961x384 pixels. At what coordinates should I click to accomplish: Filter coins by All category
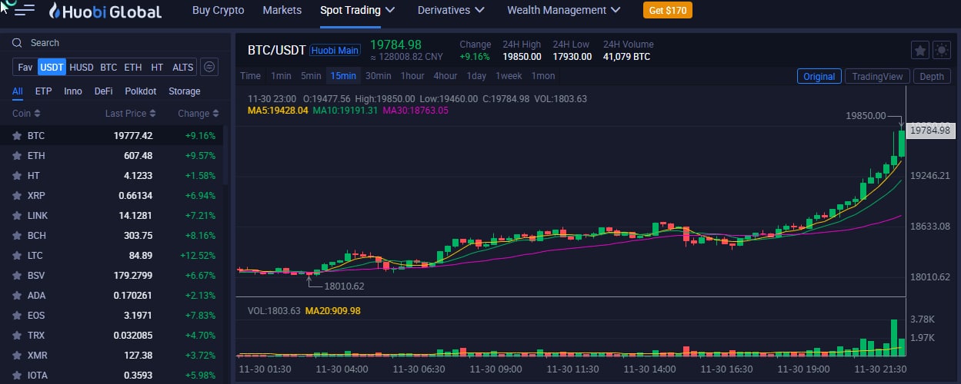tap(18, 91)
